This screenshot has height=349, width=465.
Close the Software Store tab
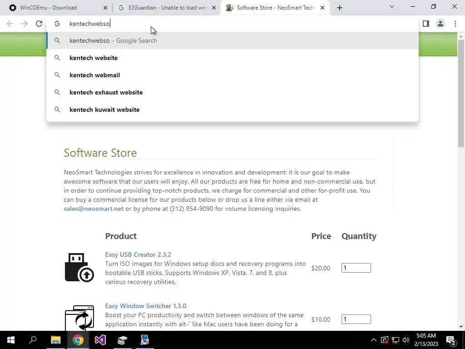coord(322,8)
